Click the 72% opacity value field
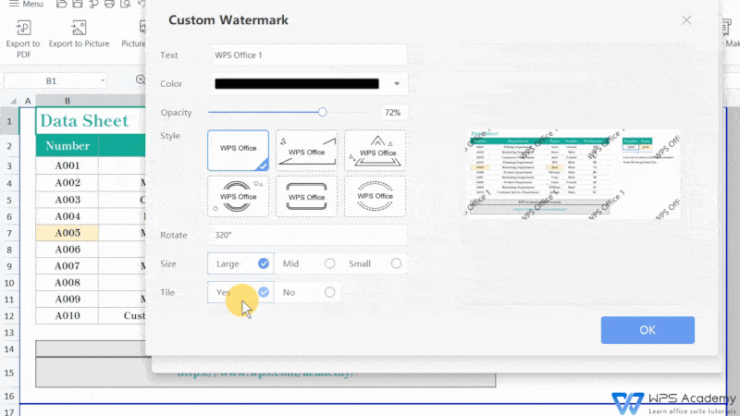The height and width of the screenshot is (416, 740). pos(393,112)
